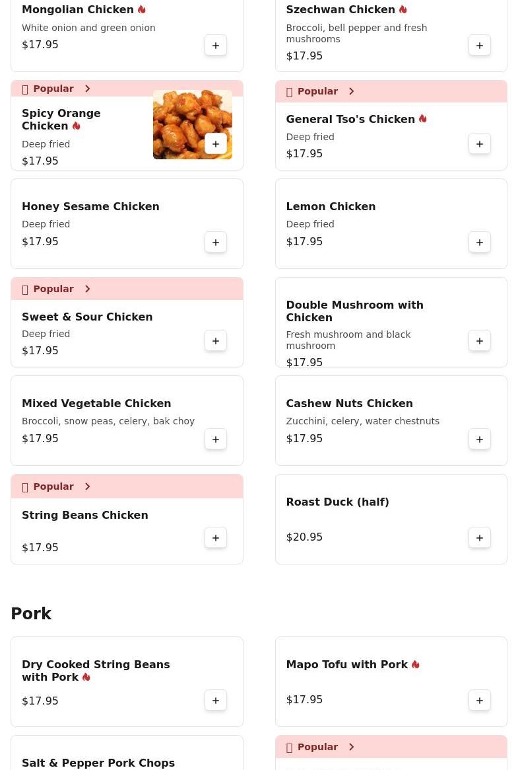
Task: Open the Spicy Orange Chicken photo
Action: tap(179, 112)
